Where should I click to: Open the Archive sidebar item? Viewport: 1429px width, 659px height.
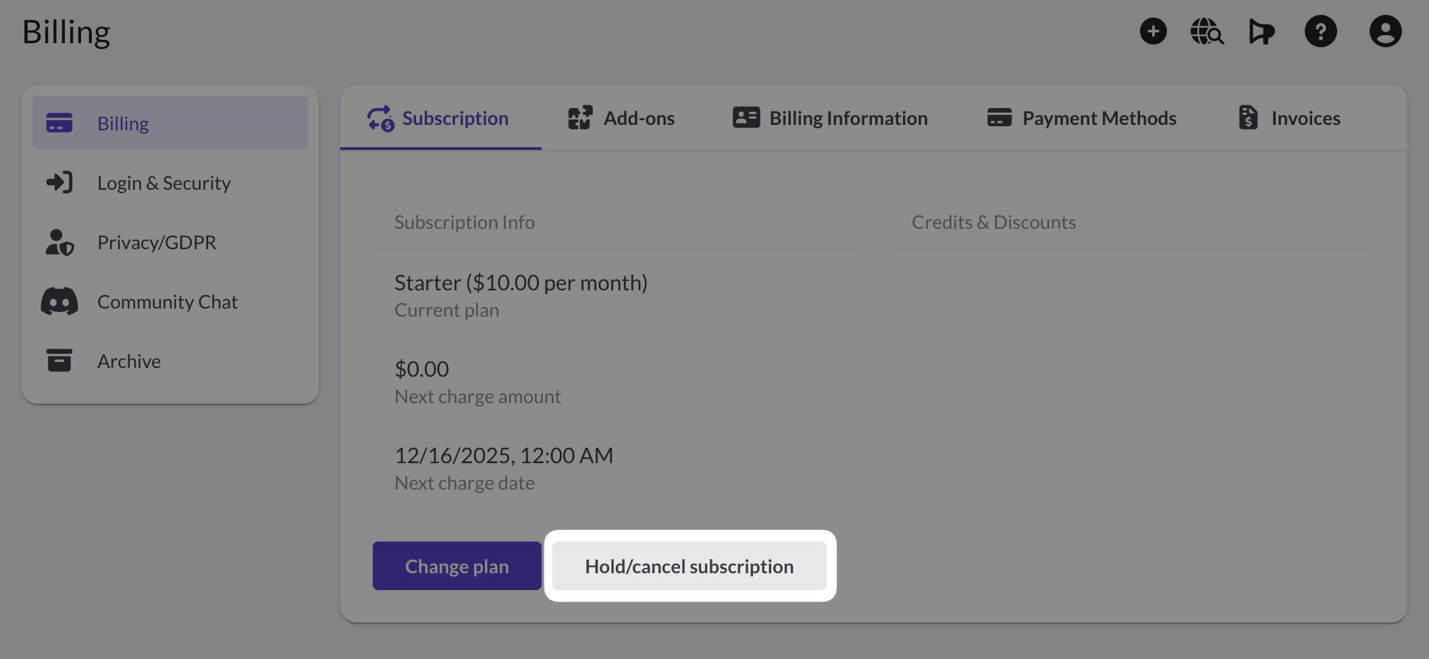point(129,361)
